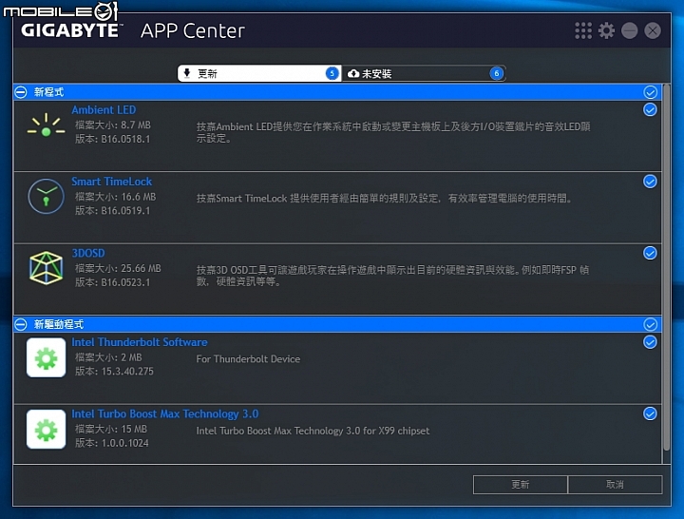Click the download arrow icon on 更新 tab

point(187,73)
